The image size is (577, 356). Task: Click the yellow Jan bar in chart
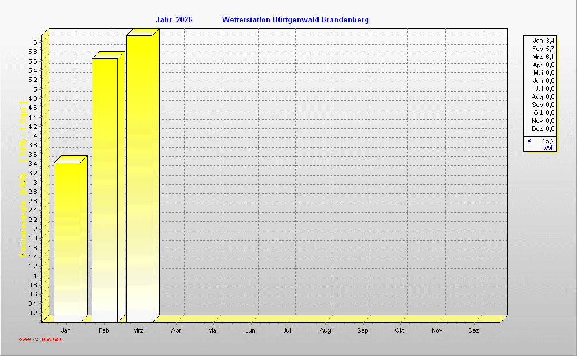[x=66, y=242]
